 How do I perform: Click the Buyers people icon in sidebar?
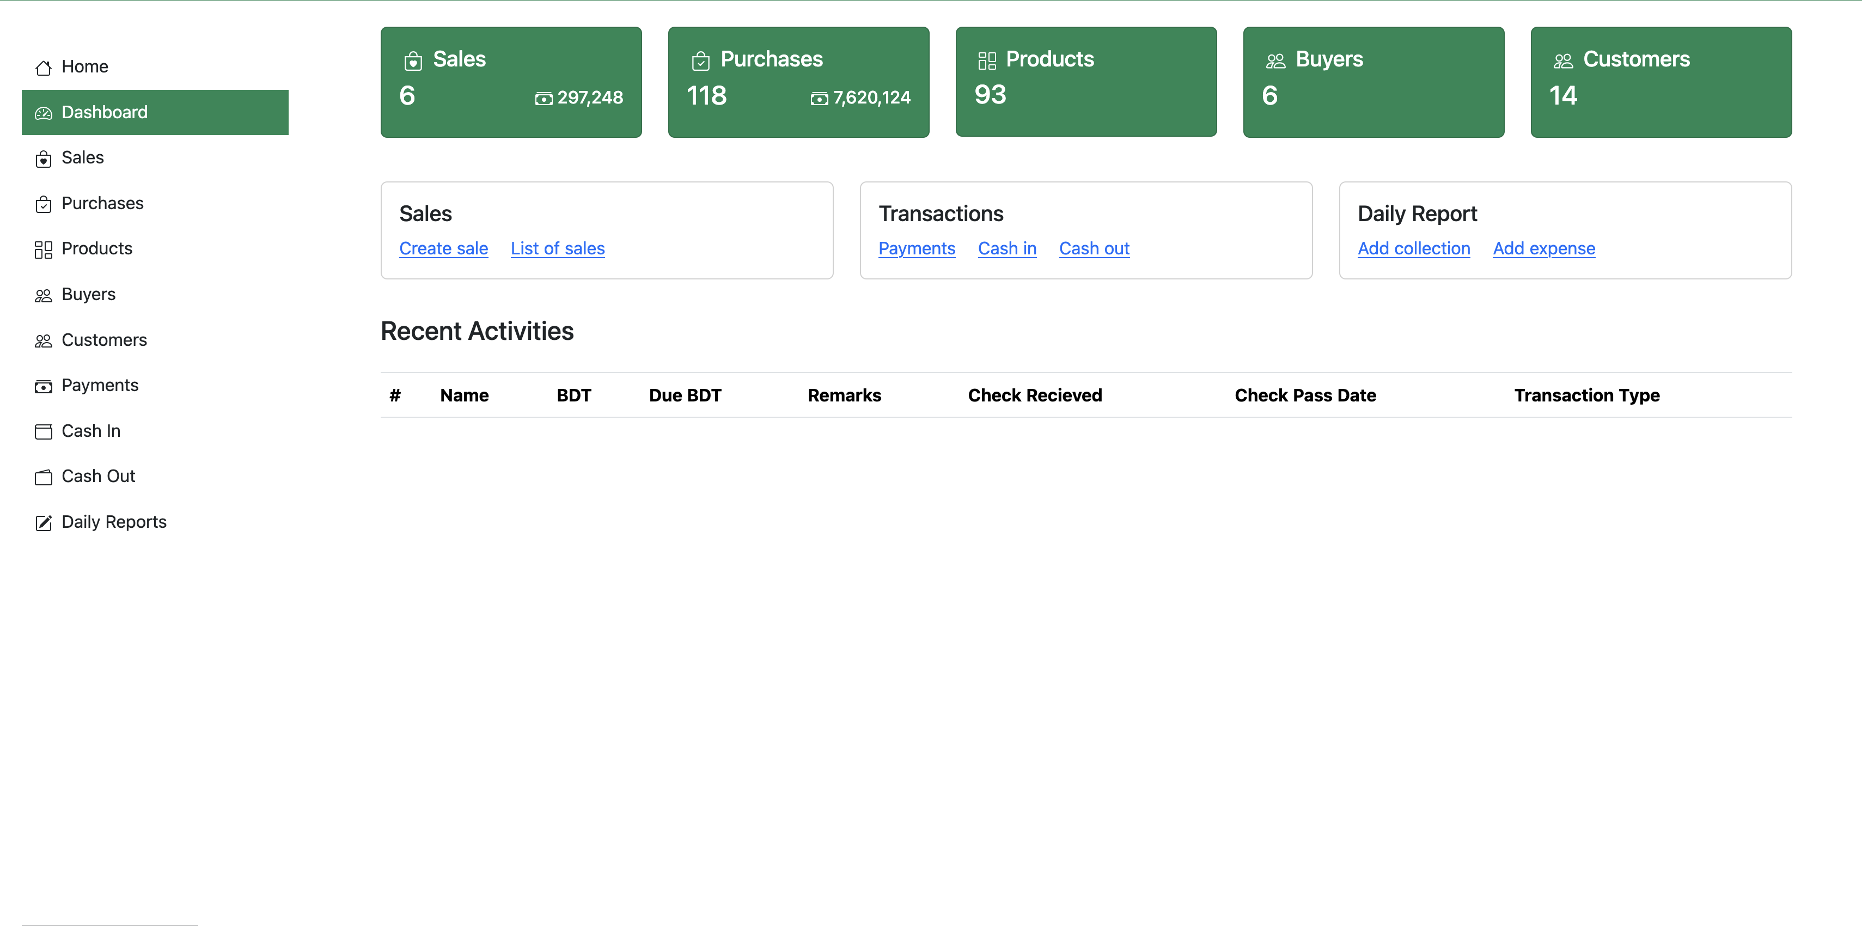tap(44, 295)
